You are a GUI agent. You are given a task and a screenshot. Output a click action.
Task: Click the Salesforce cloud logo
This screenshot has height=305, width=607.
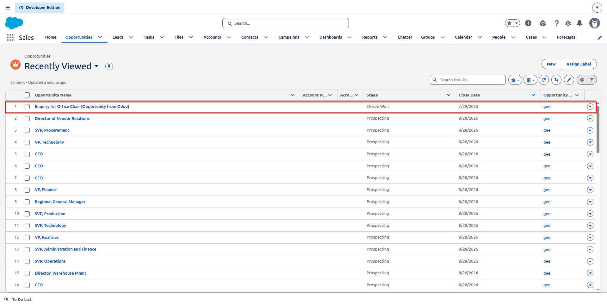(14, 23)
